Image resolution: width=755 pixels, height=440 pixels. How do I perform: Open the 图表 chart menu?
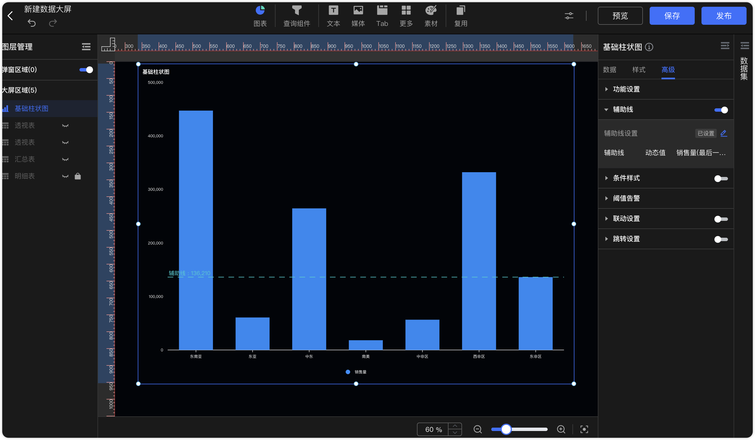click(x=260, y=16)
